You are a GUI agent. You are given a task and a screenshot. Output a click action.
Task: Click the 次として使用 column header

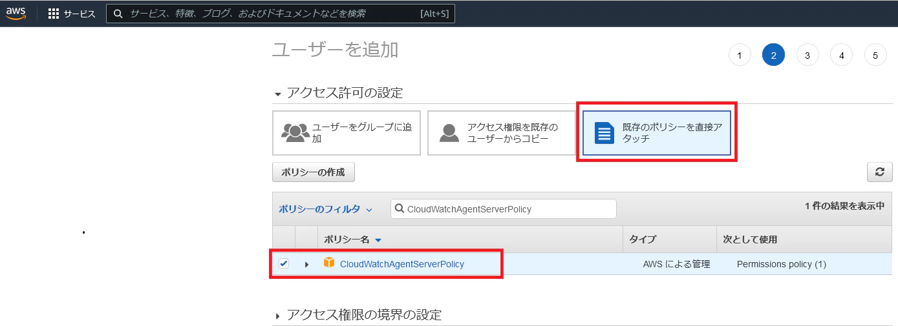click(x=750, y=239)
